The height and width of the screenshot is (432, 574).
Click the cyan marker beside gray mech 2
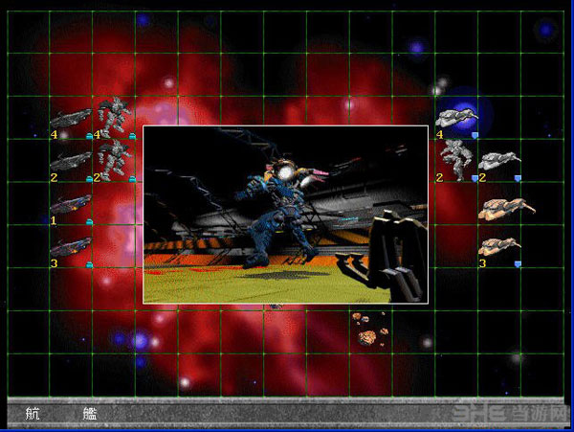(133, 179)
